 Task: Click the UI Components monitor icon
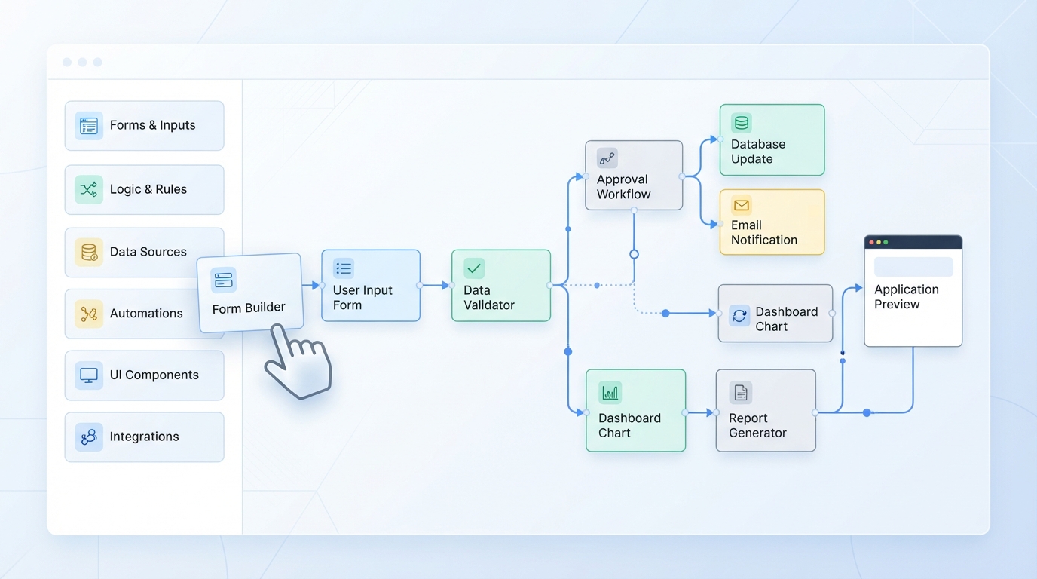coord(89,375)
